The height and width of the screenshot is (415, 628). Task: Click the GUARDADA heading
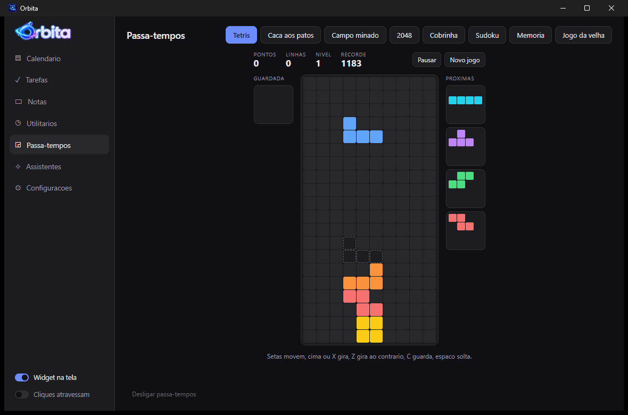tap(269, 79)
